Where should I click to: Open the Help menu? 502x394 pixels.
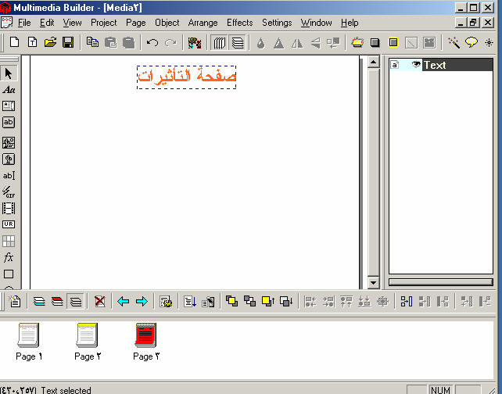point(350,23)
